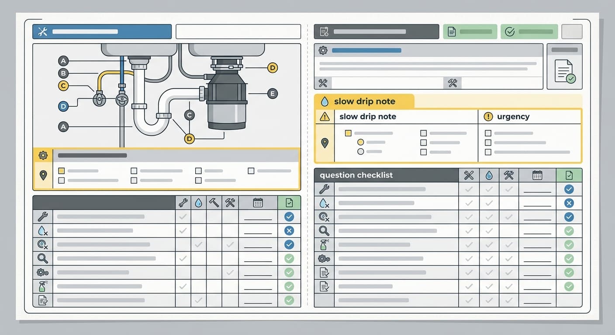The height and width of the screenshot is (335, 615).
Task: Click the clipboard icon in dark header bar
Action: [x=324, y=31]
